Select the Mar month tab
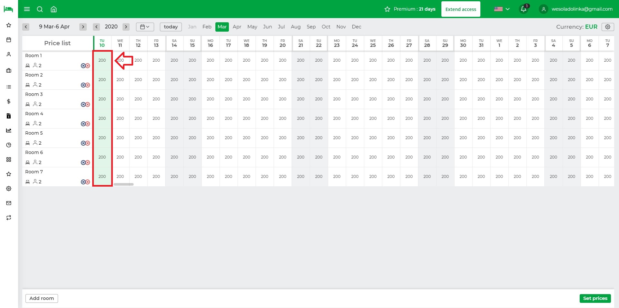 click(x=222, y=27)
